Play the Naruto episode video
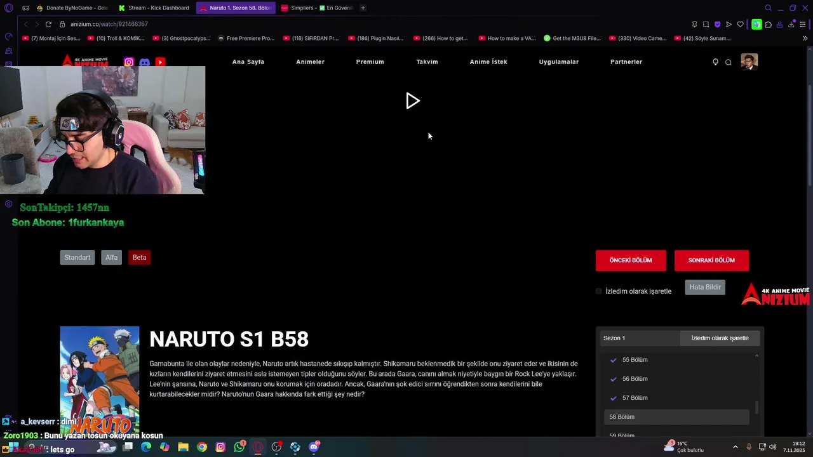This screenshot has height=457, width=813. coord(413,101)
